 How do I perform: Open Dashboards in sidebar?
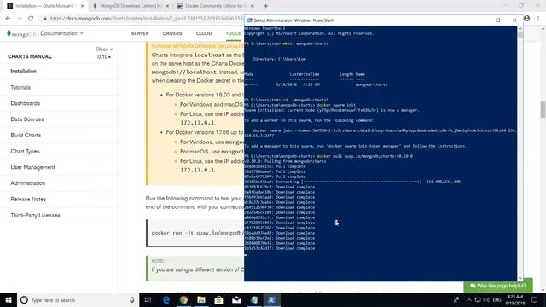click(x=25, y=103)
